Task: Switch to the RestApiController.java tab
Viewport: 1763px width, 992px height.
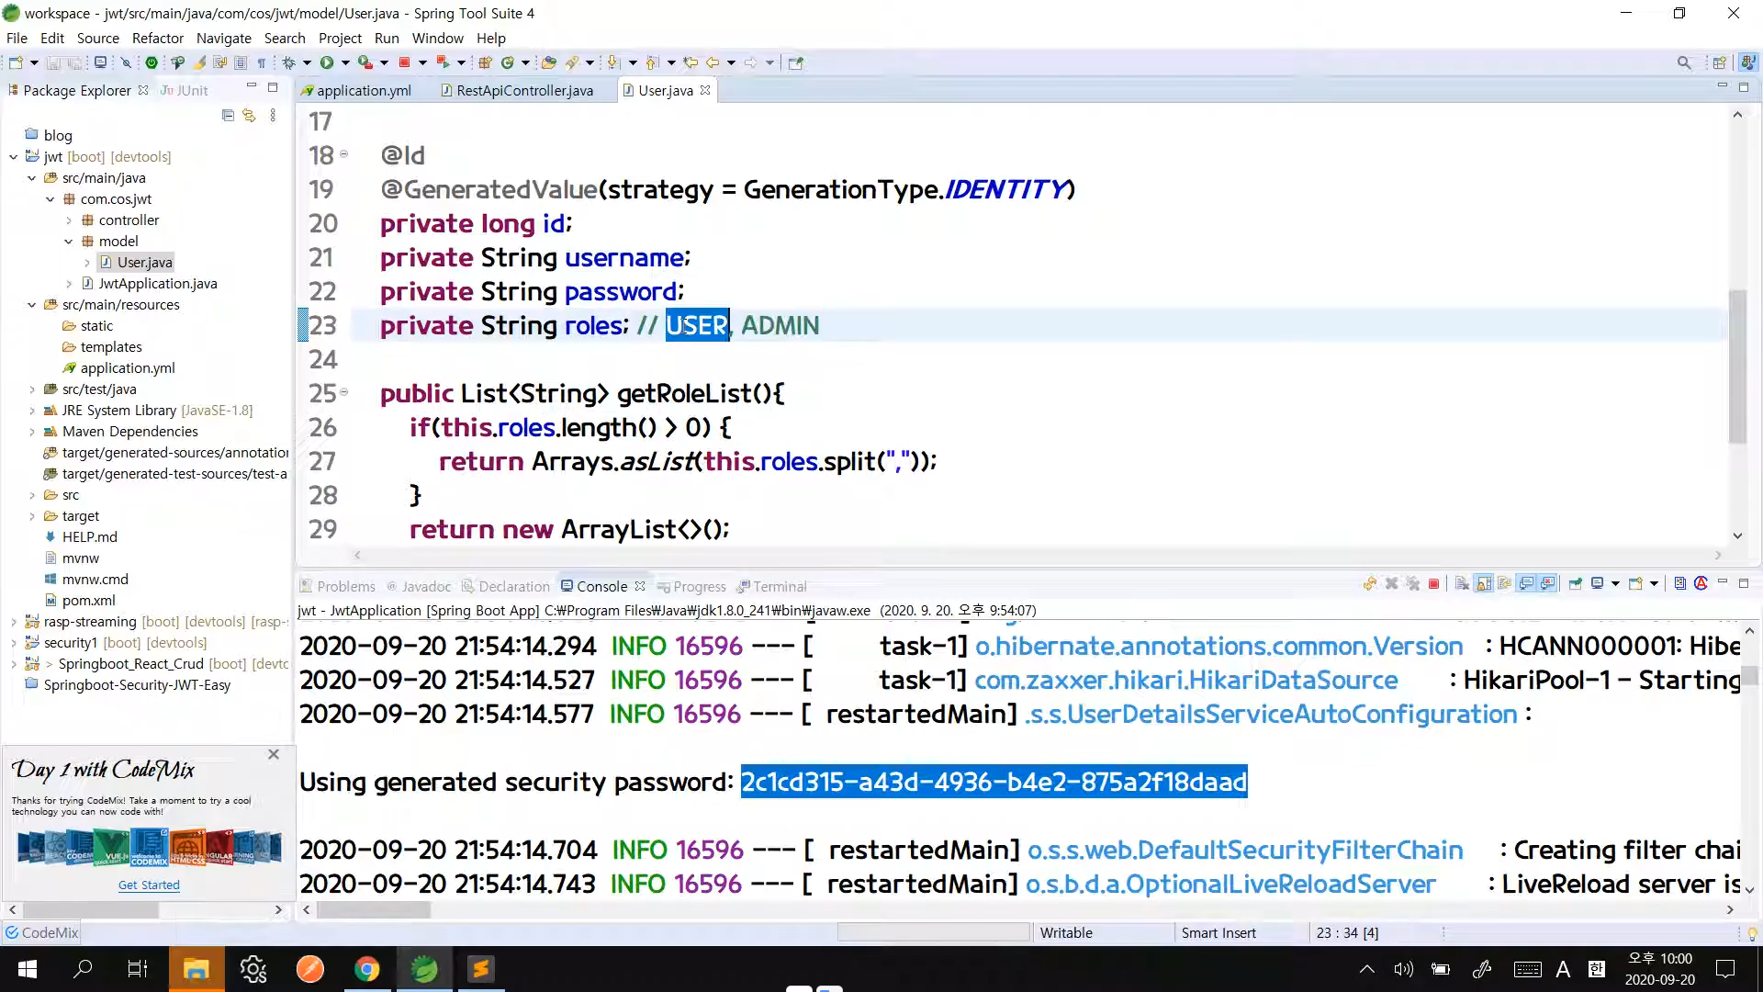Action: pos(523,90)
